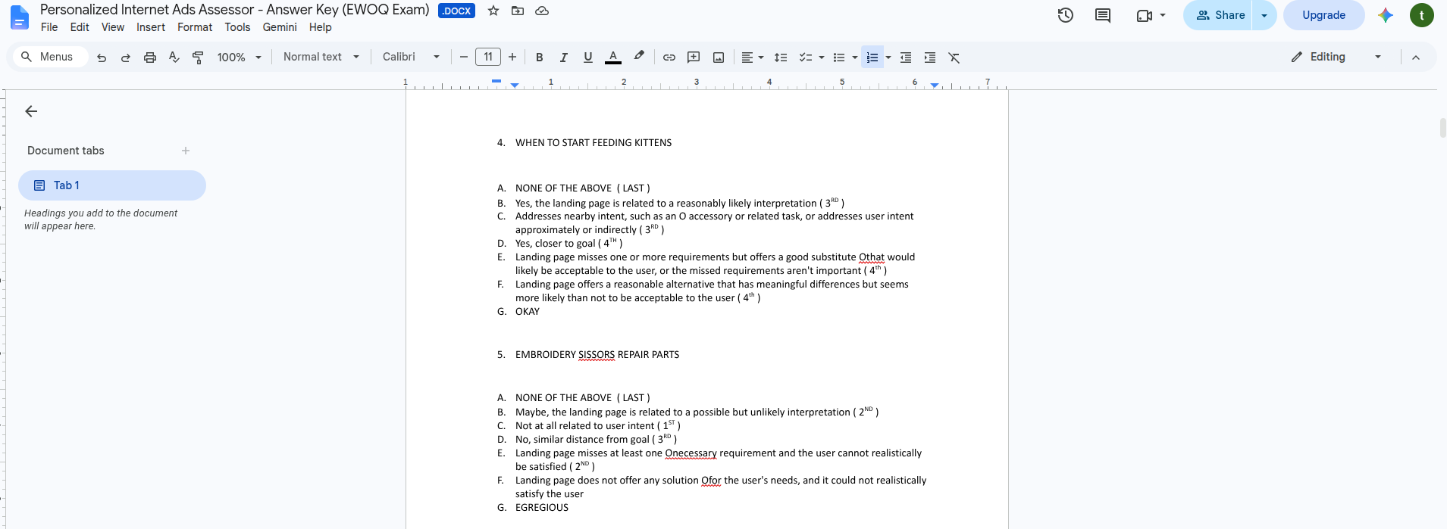Open the zoom 100% dropdown
The width and height of the screenshot is (1447, 529).
click(x=240, y=58)
